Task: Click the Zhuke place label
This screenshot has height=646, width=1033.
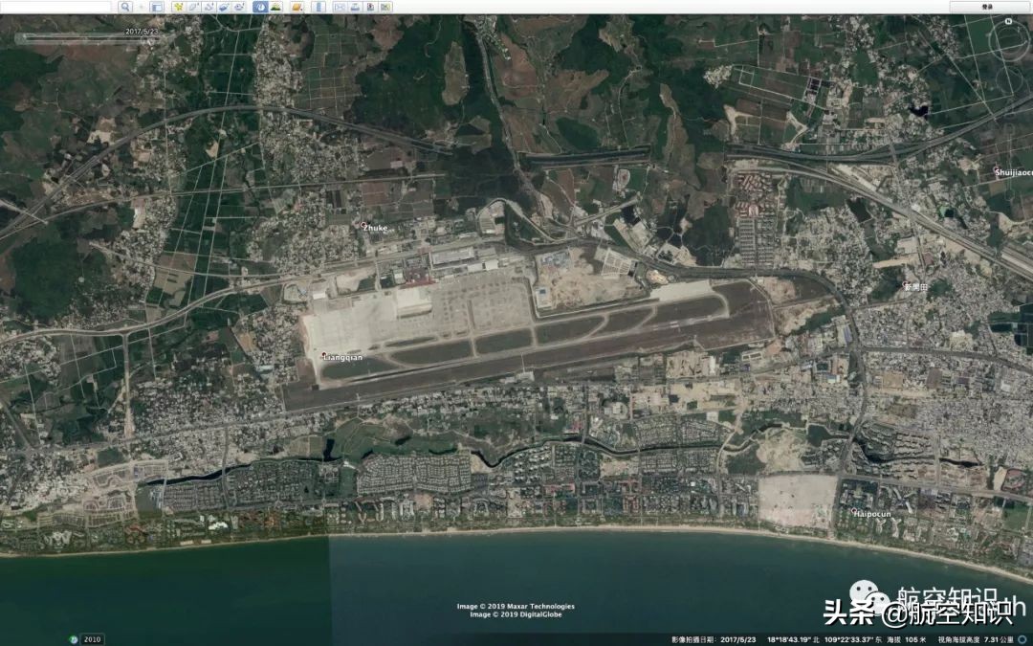Action: point(374,228)
